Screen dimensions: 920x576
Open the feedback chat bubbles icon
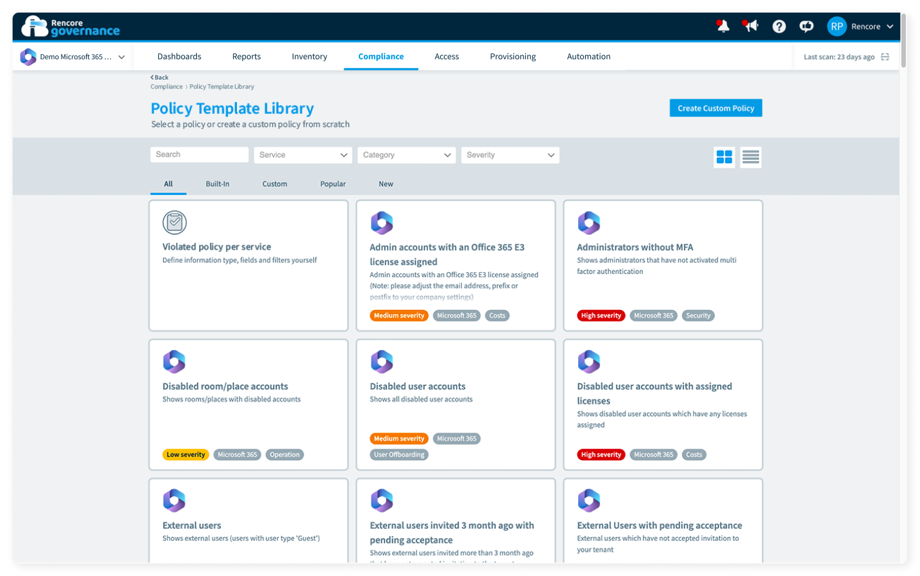tap(806, 26)
